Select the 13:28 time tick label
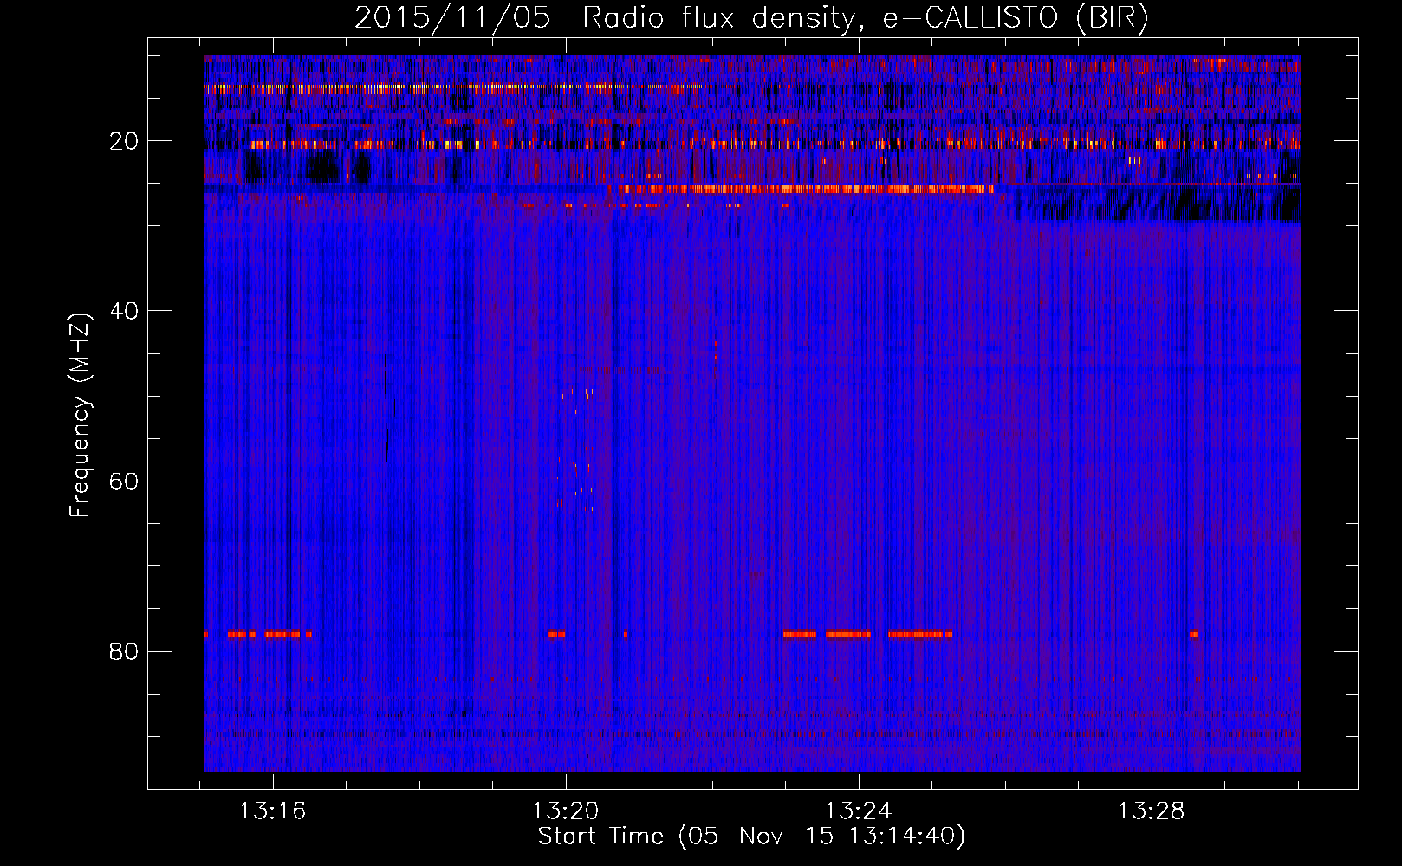 1151,811
